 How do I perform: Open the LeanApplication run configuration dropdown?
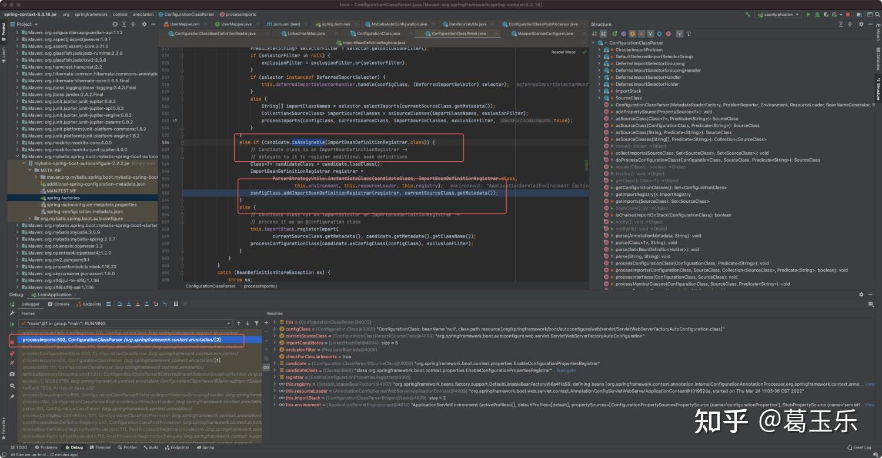(x=778, y=14)
